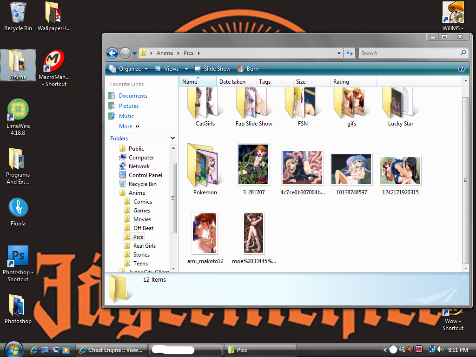The image size is (476, 357).
Task: Open the address bar history dropdown arrow
Action: click(x=340, y=53)
